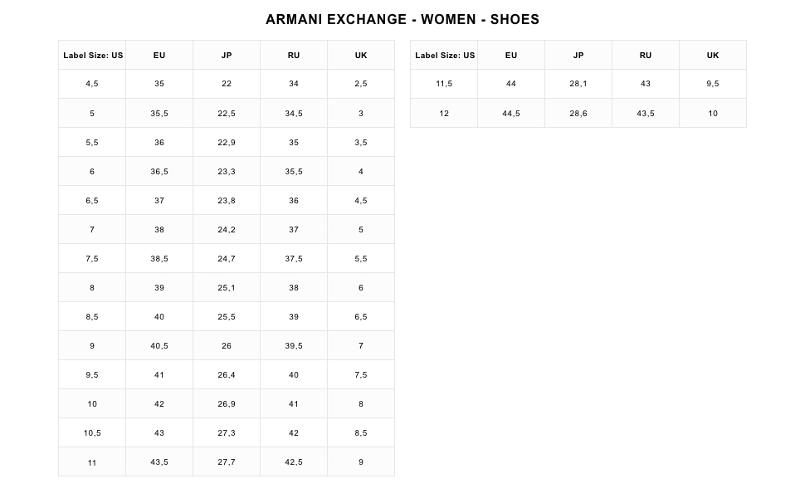Click JP size 26,4 cell
Viewport: 805px width, 498px height.
point(227,375)
